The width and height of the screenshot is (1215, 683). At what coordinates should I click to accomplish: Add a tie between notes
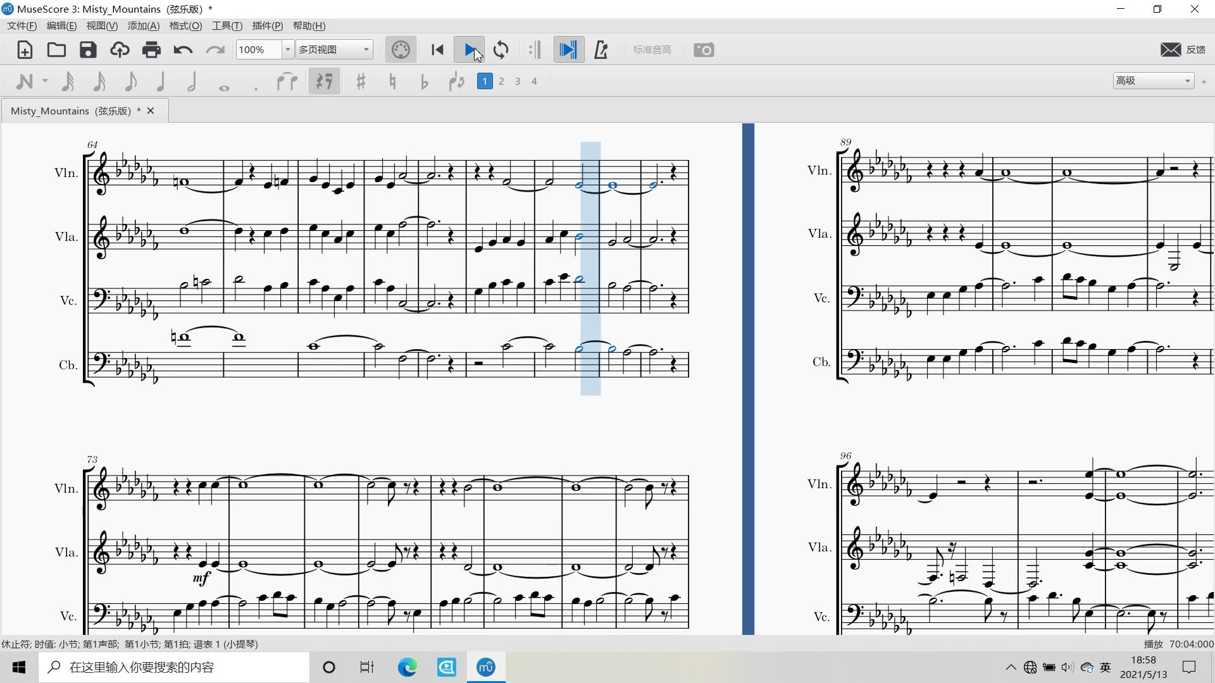coord(287,81)
